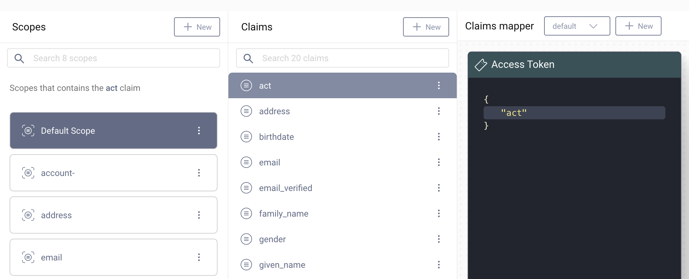
Task: Create a new scope with New button
Action: tap(197, 27)
